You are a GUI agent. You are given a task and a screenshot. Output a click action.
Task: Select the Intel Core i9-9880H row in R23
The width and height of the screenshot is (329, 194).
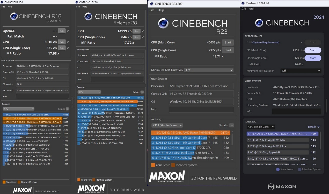coord(191,153)
